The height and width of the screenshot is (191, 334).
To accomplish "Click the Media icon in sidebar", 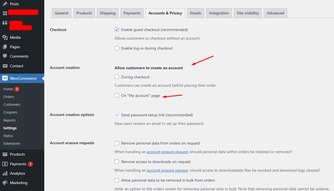I will [x=5, y=37].
